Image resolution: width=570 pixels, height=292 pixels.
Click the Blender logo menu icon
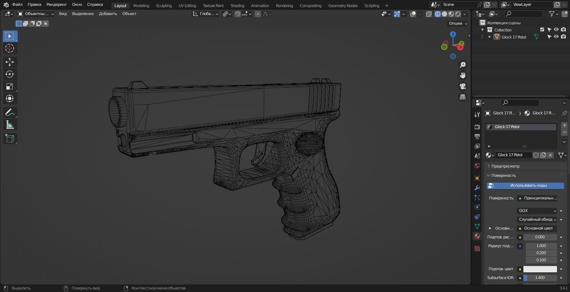tap(6, 5)
